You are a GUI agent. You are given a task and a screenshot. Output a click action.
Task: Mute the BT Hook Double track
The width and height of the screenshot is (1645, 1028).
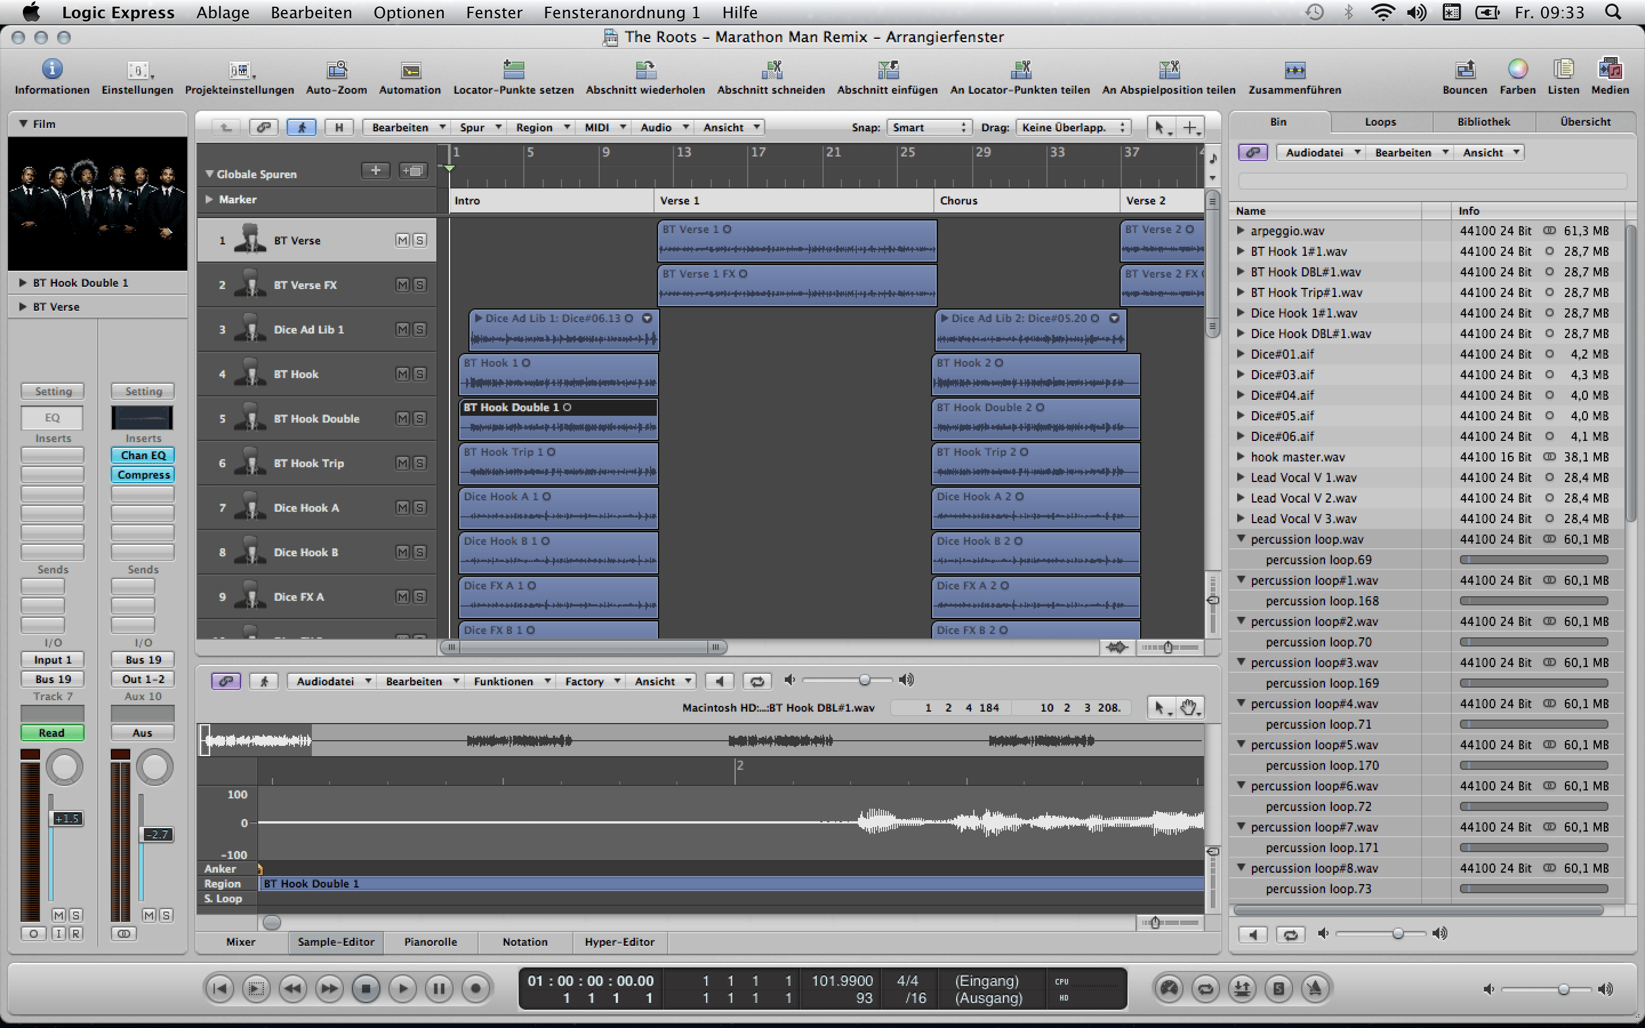point(403,419)
